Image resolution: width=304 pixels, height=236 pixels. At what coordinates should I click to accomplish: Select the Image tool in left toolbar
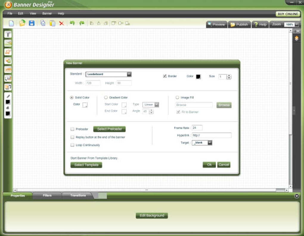pos(8,43)
